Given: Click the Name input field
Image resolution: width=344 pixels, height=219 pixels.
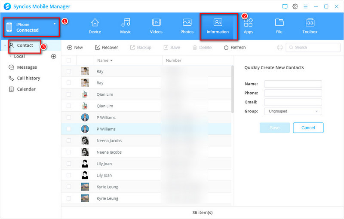Looking at the screenshot, I should (293, 84).
